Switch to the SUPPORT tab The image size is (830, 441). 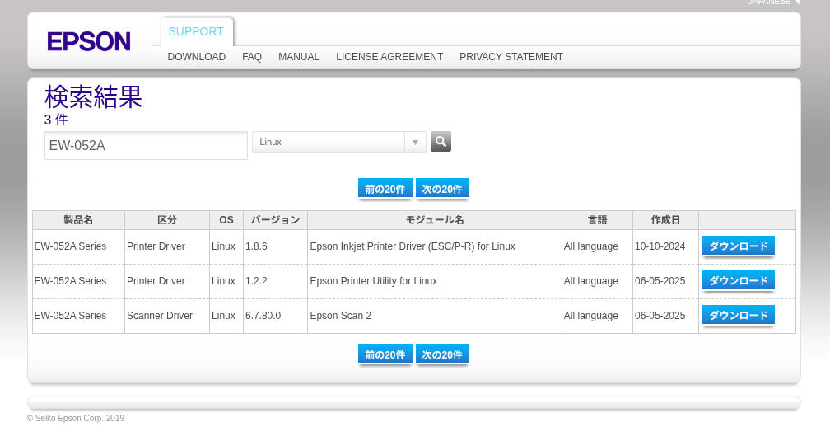[x=196, y=32]
